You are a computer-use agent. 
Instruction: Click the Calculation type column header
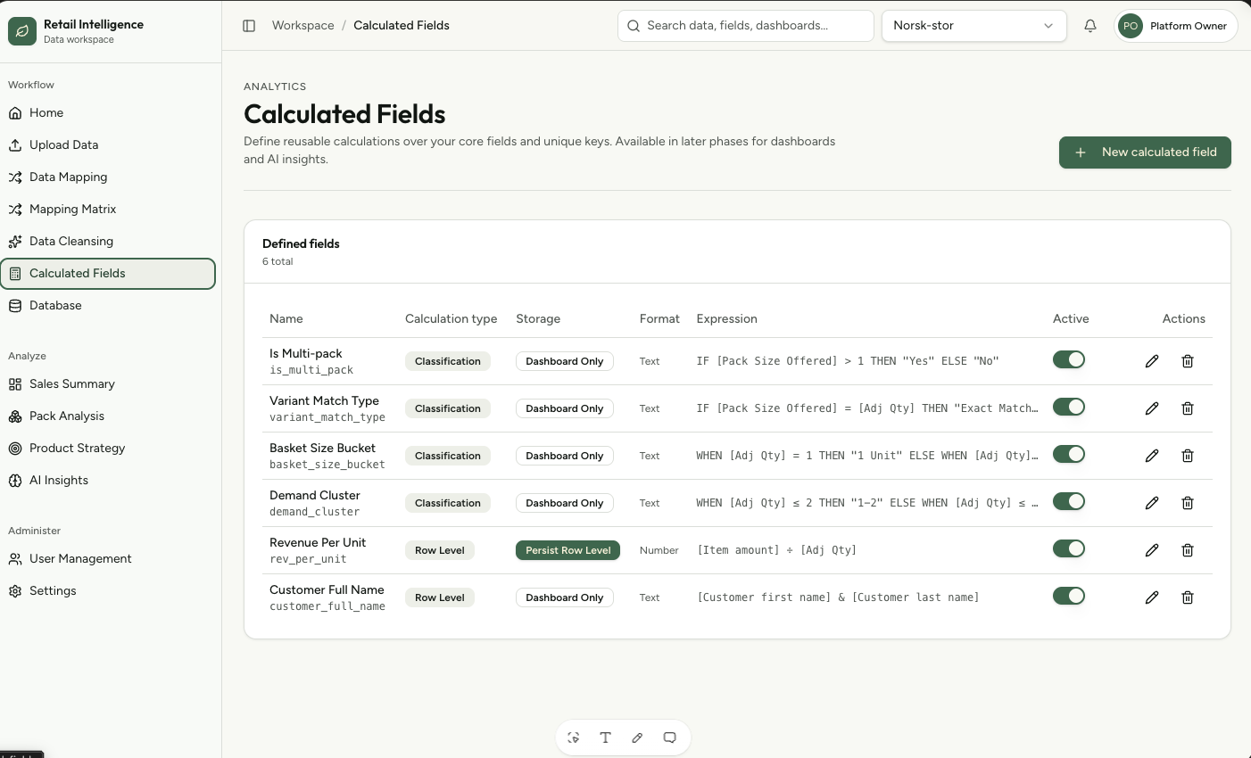click(x=452, y=319)
